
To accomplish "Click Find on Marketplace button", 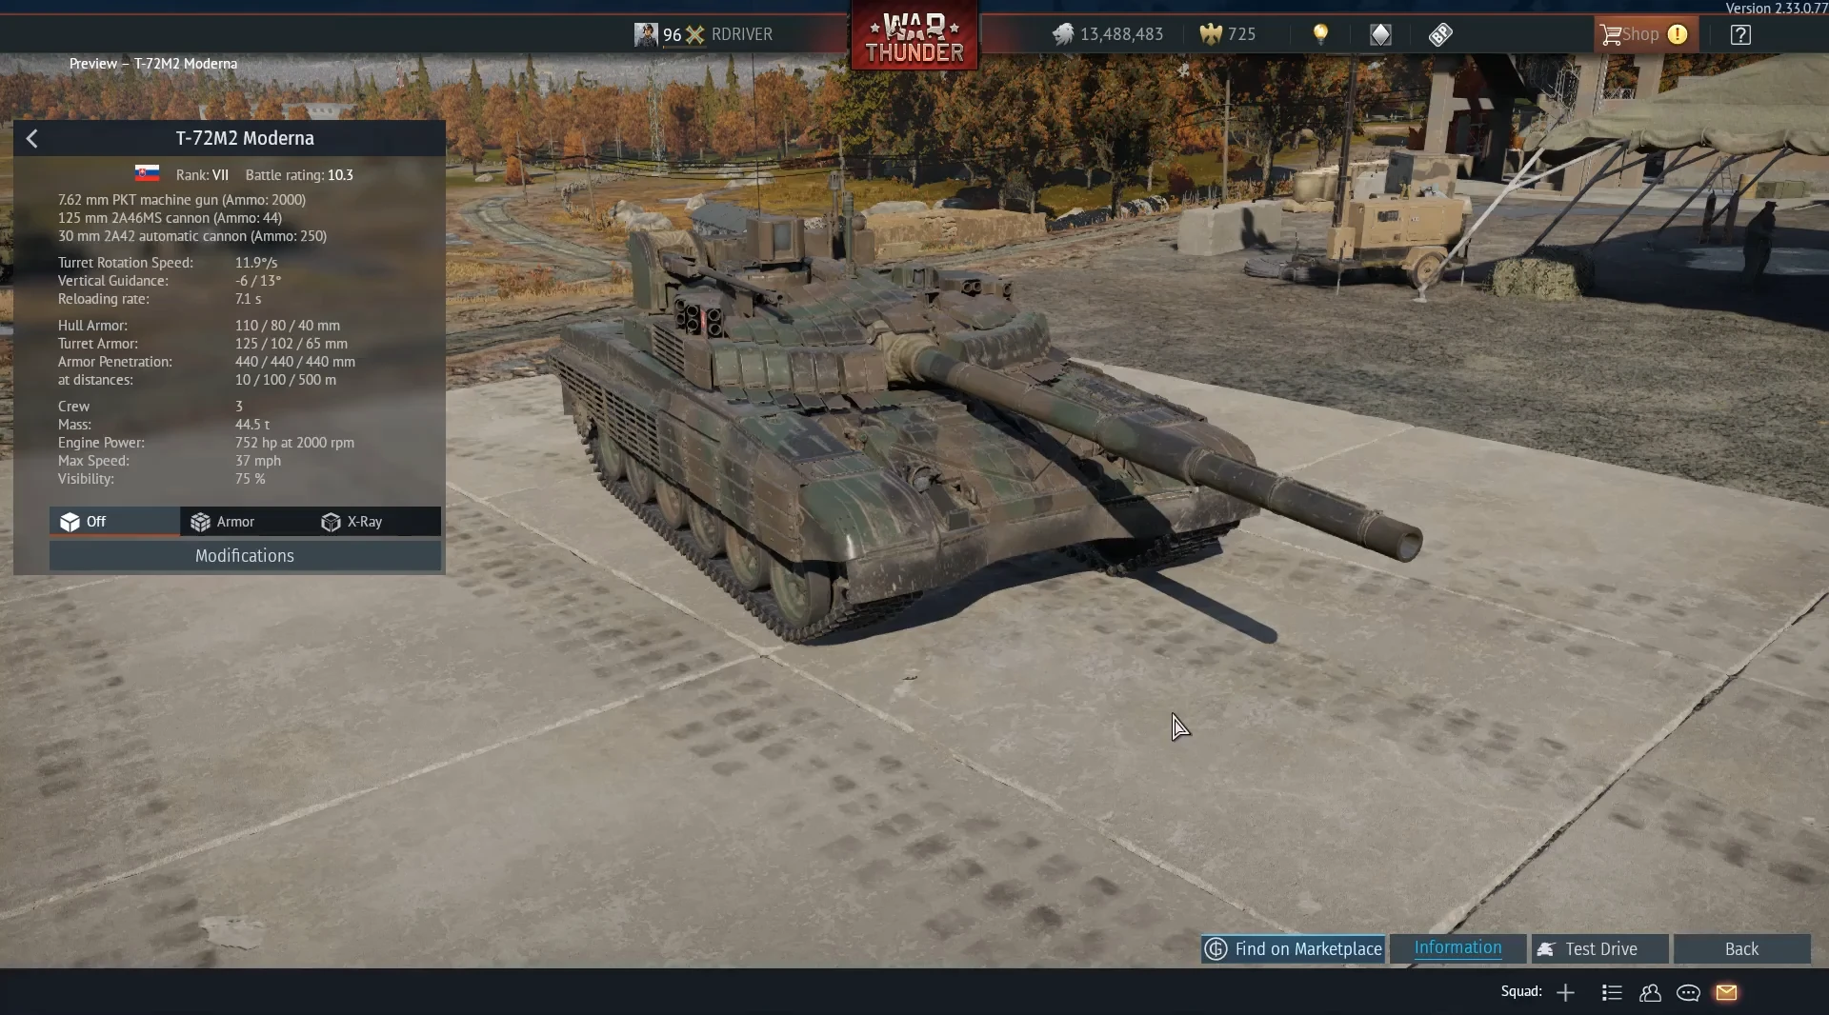I will tap(1293, 948).
